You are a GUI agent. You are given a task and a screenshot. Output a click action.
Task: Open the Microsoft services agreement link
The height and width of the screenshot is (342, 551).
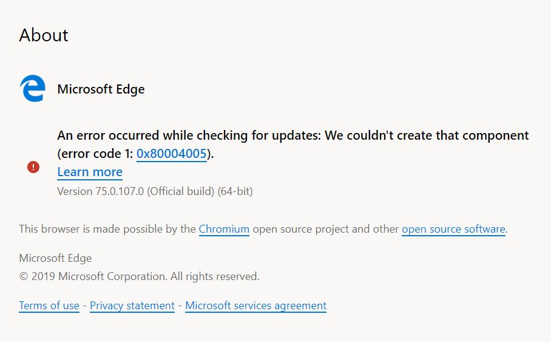(x=255, y=306)
